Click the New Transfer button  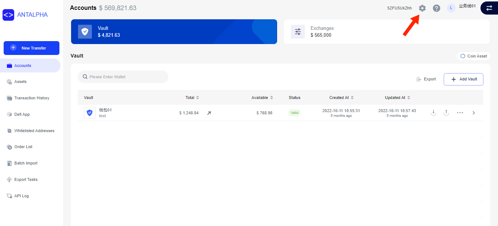point(31,48)
